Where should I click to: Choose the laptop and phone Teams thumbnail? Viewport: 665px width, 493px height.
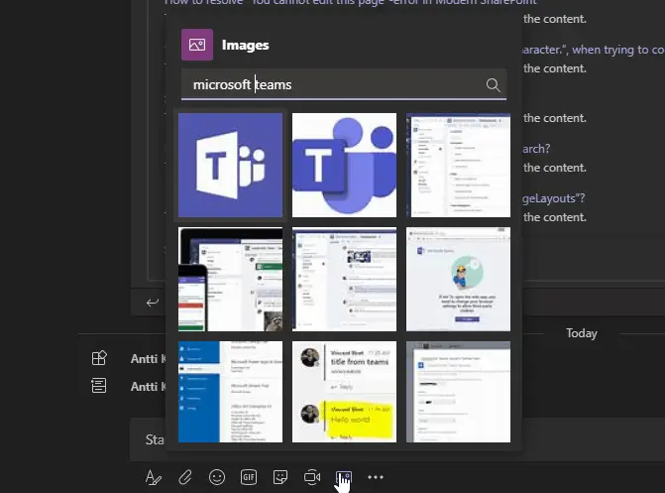[x=230, y=279]
